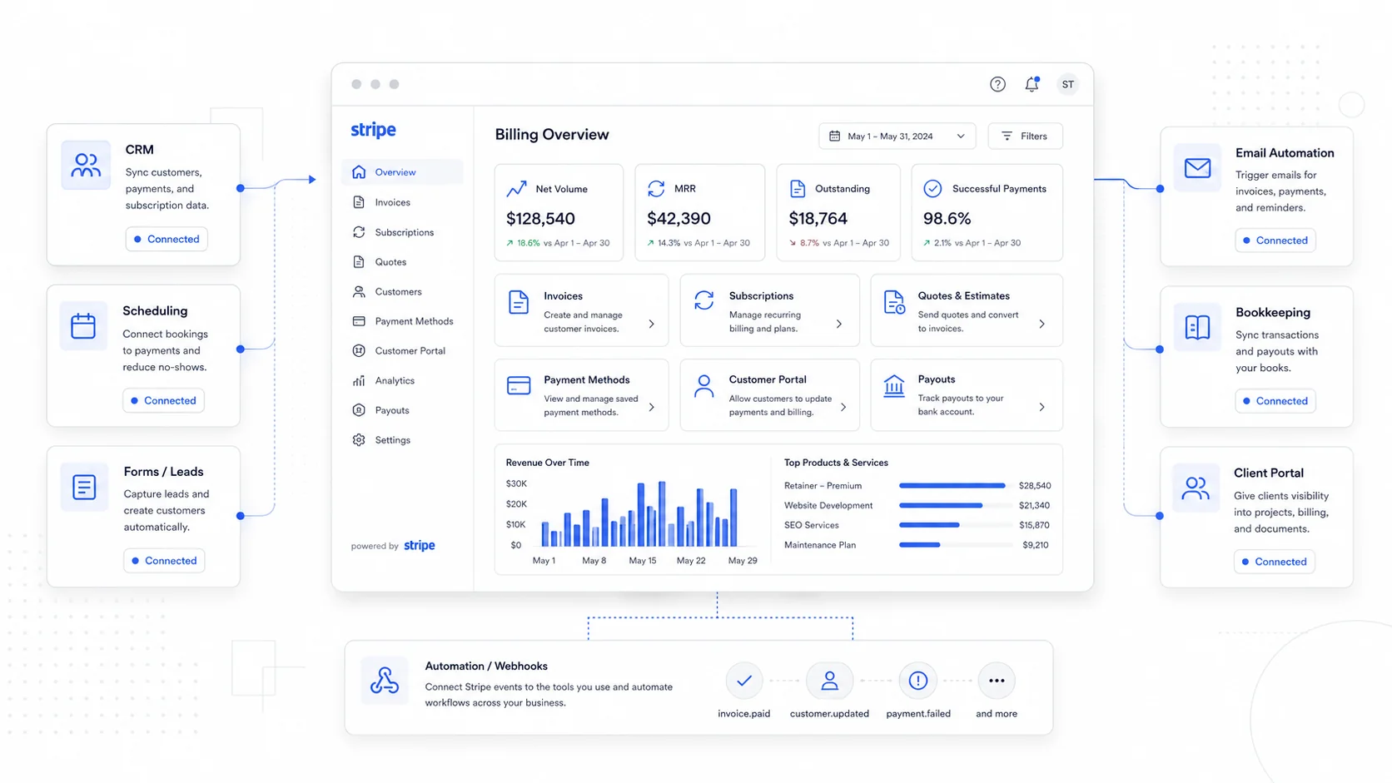Click the 98.6% Successful Payments value
Image resolution: width=1392 pixels, height=783 pixels.
pos(947,219)
